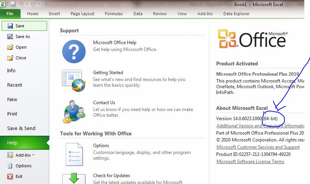The width and height of the screenshot is (310, 184).
Task: Click the red Exit X icon
Action: [x=10, y=176]
